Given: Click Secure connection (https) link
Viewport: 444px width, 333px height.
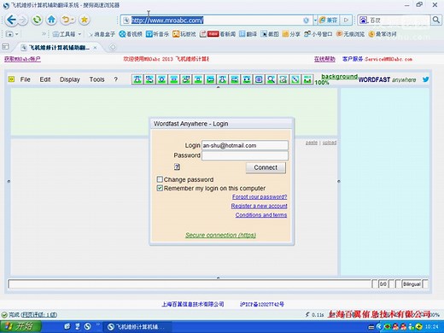Looking at the screenshot, I should tap(220, 235).
